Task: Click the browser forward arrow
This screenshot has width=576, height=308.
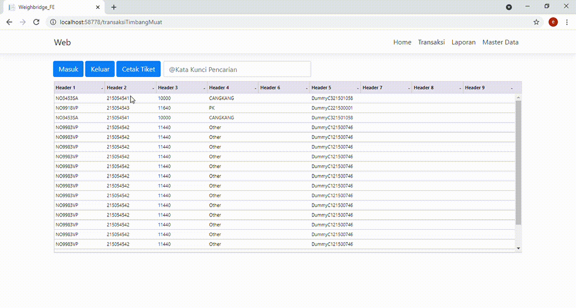Action: point(23,22)
